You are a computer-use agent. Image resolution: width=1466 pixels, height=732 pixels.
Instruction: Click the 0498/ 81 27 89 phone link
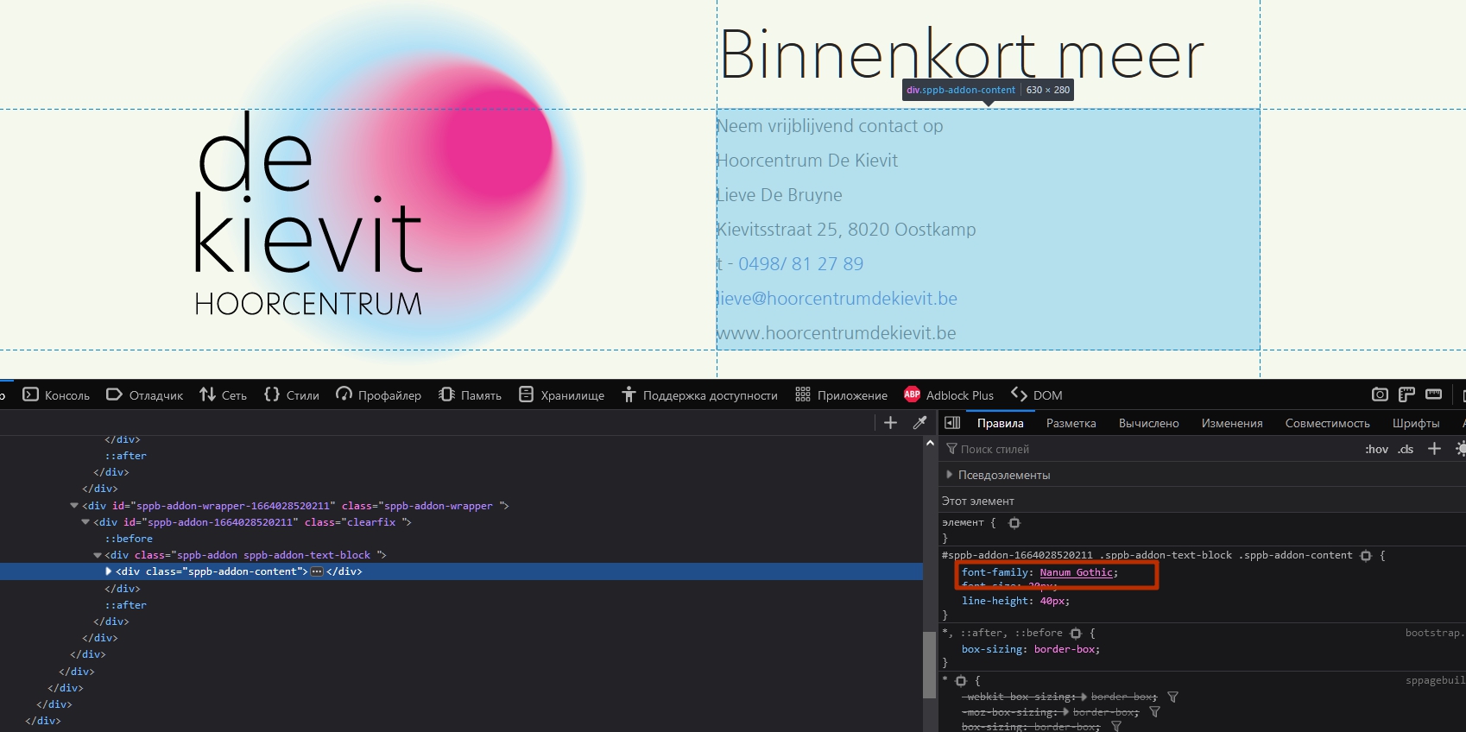(x=800, y=264)
